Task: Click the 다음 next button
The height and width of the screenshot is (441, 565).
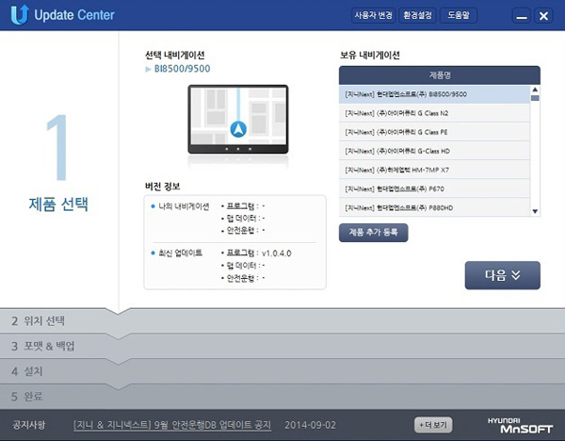Action: (x=502, y=275)
